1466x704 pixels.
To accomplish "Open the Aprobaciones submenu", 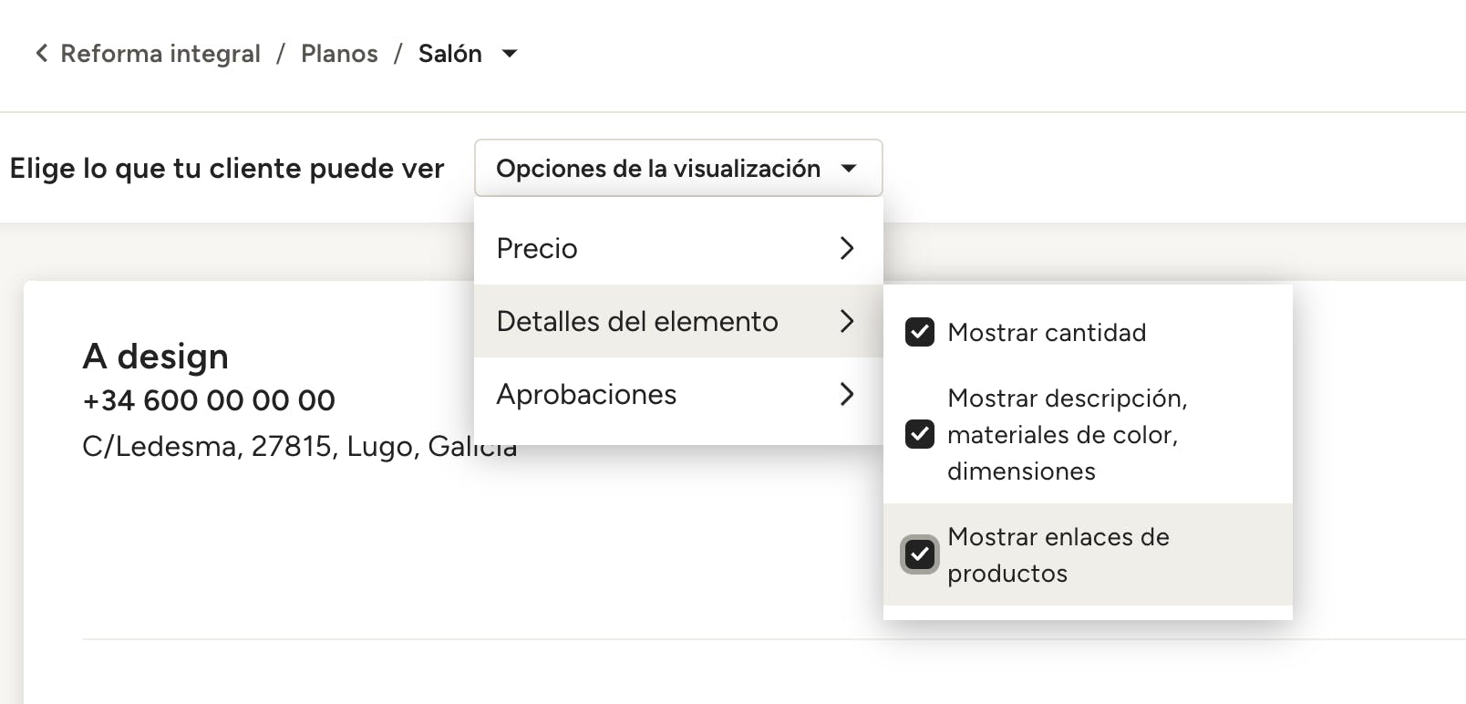I will pos(586,394).
